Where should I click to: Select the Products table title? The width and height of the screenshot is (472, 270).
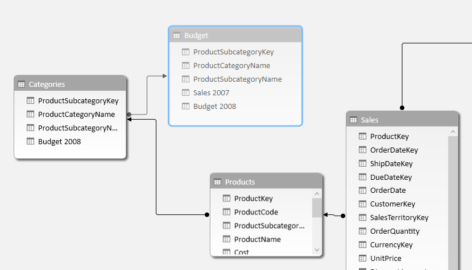[240, 182]
